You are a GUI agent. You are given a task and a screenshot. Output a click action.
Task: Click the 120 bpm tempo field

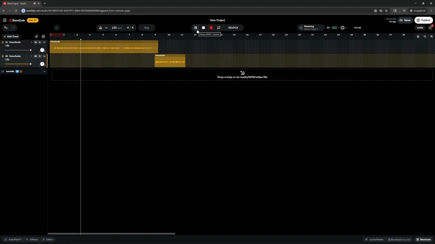(x=117, y=28)
